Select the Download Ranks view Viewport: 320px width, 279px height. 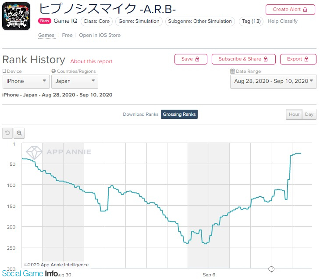140,114
